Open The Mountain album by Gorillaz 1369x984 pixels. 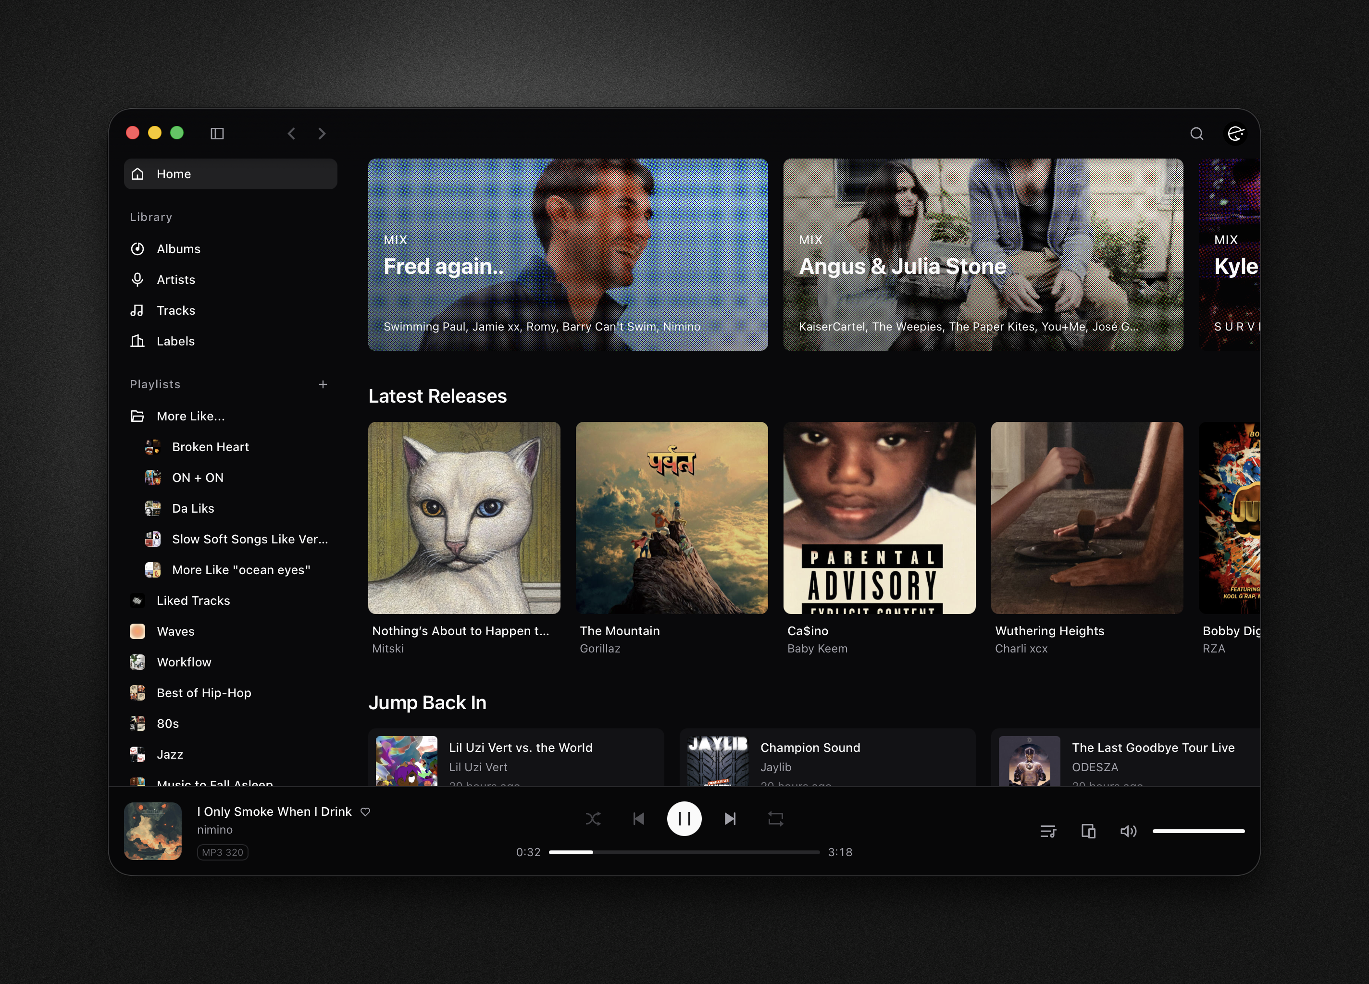tap(672, 518)
